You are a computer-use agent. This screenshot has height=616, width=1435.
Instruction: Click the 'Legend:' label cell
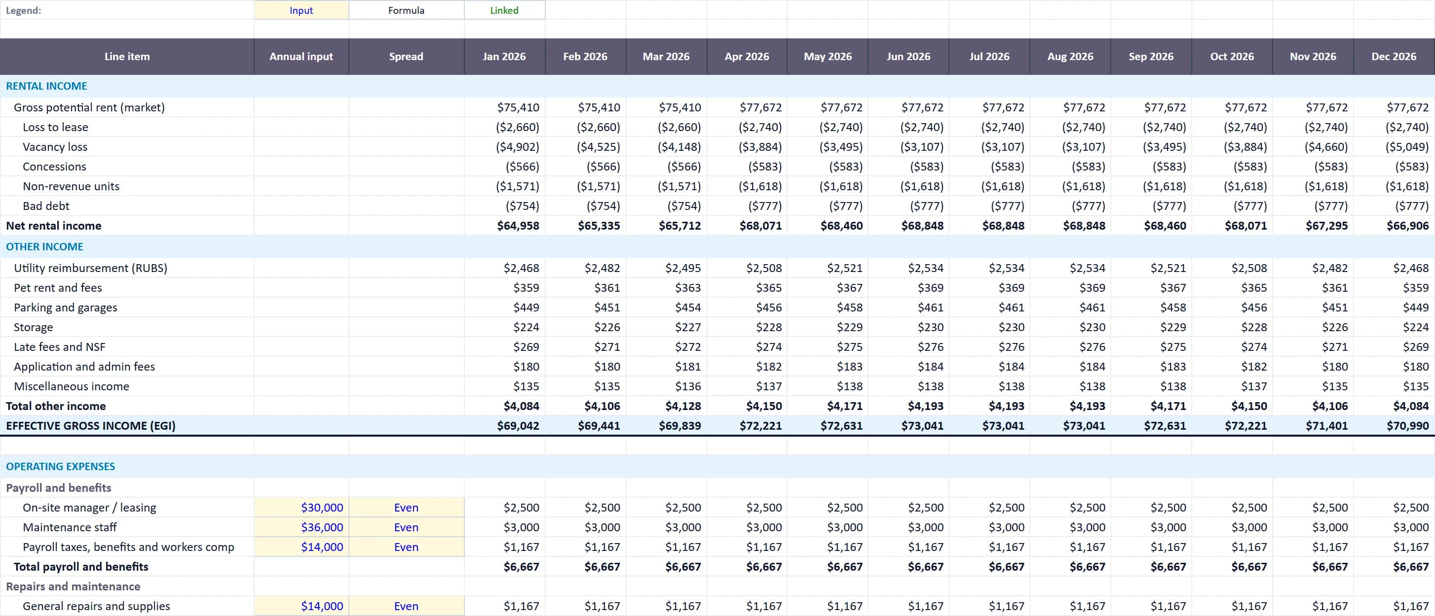click(x=127, y=10)
